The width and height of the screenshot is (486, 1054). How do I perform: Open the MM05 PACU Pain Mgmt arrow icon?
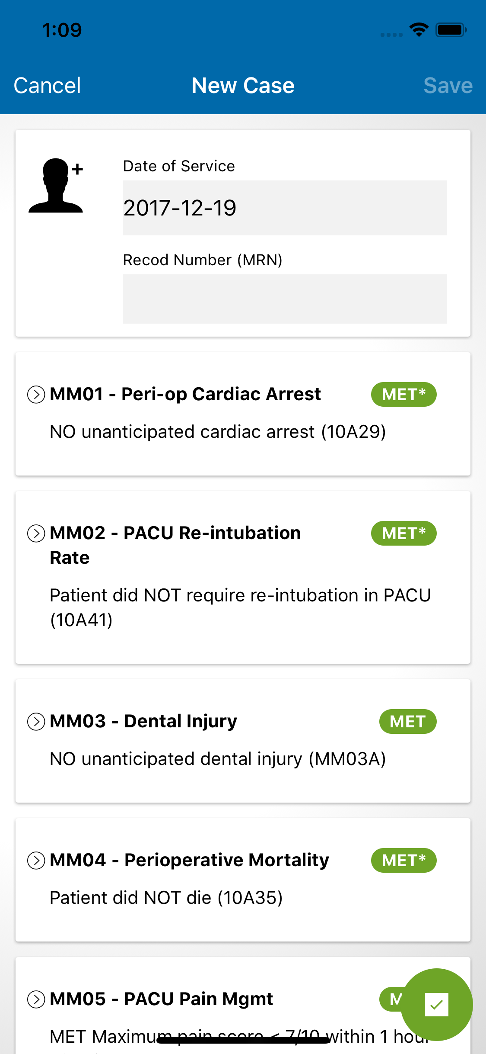36,999
